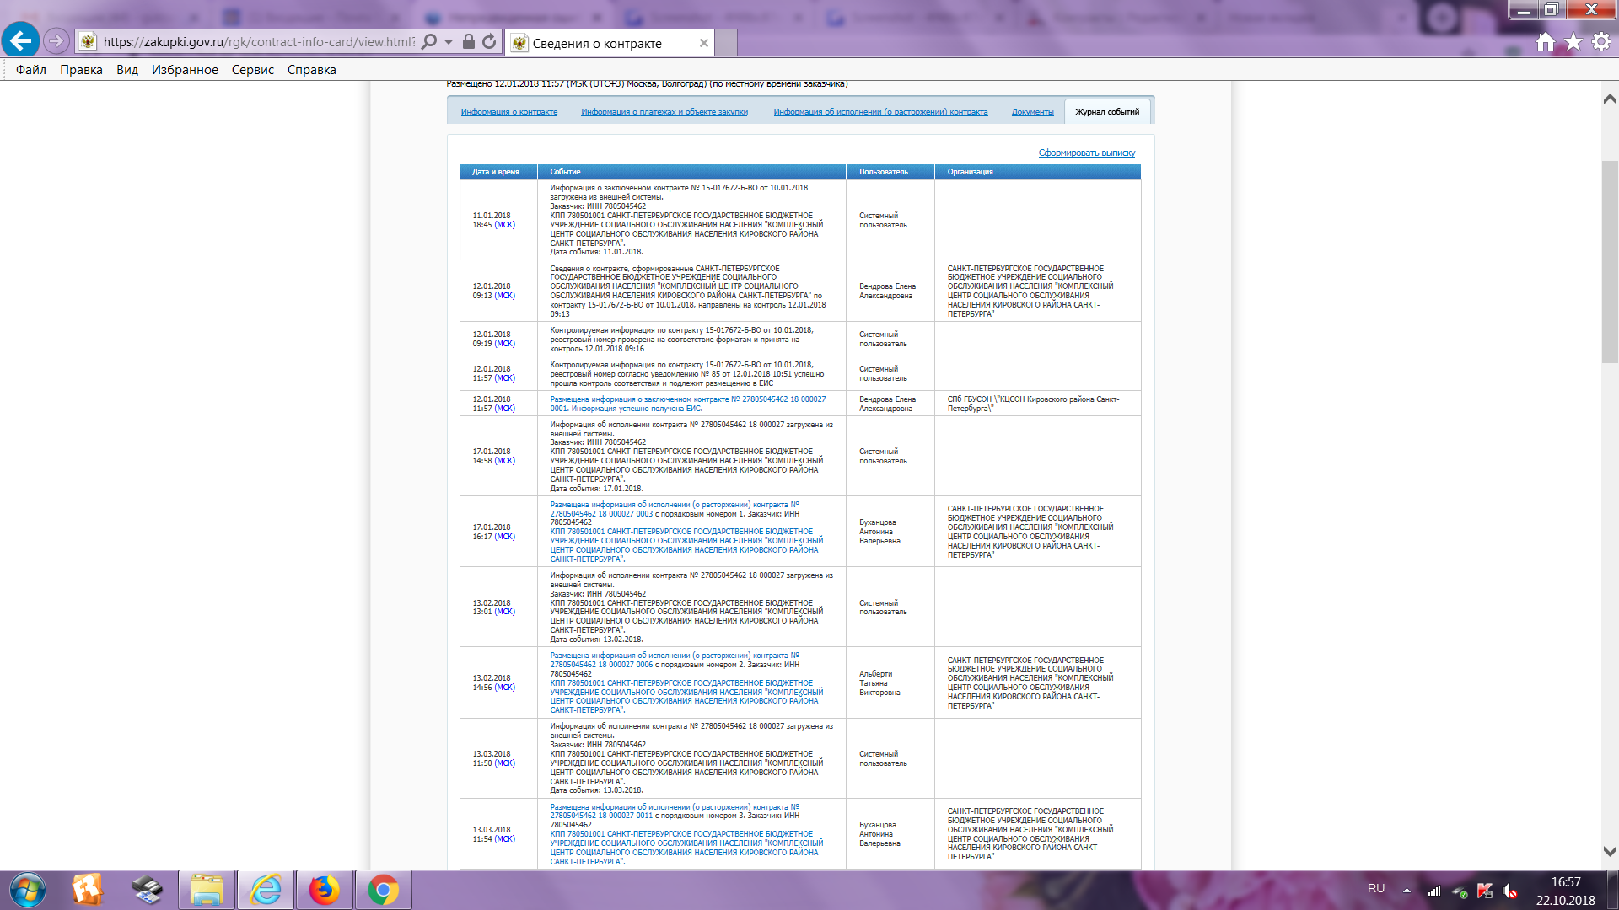Click the network connection status tray icon

[x=1459, y=891]
